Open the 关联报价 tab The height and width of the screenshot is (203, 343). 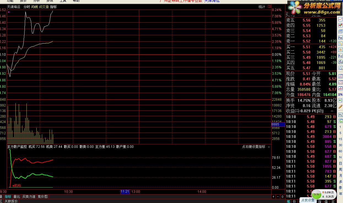(x=11, y=201)
